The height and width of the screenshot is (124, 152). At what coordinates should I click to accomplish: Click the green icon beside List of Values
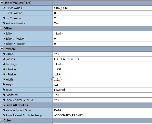(x=4, y=8)
